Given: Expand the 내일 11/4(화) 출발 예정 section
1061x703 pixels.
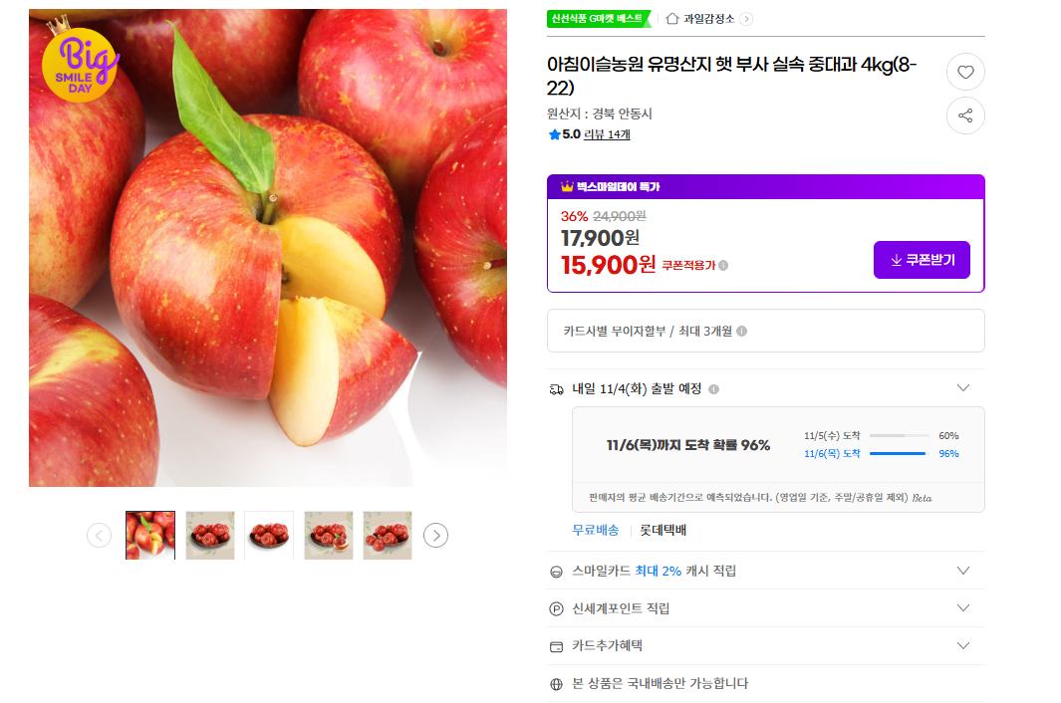Looking at the screenshot, I should pos(962,388).
